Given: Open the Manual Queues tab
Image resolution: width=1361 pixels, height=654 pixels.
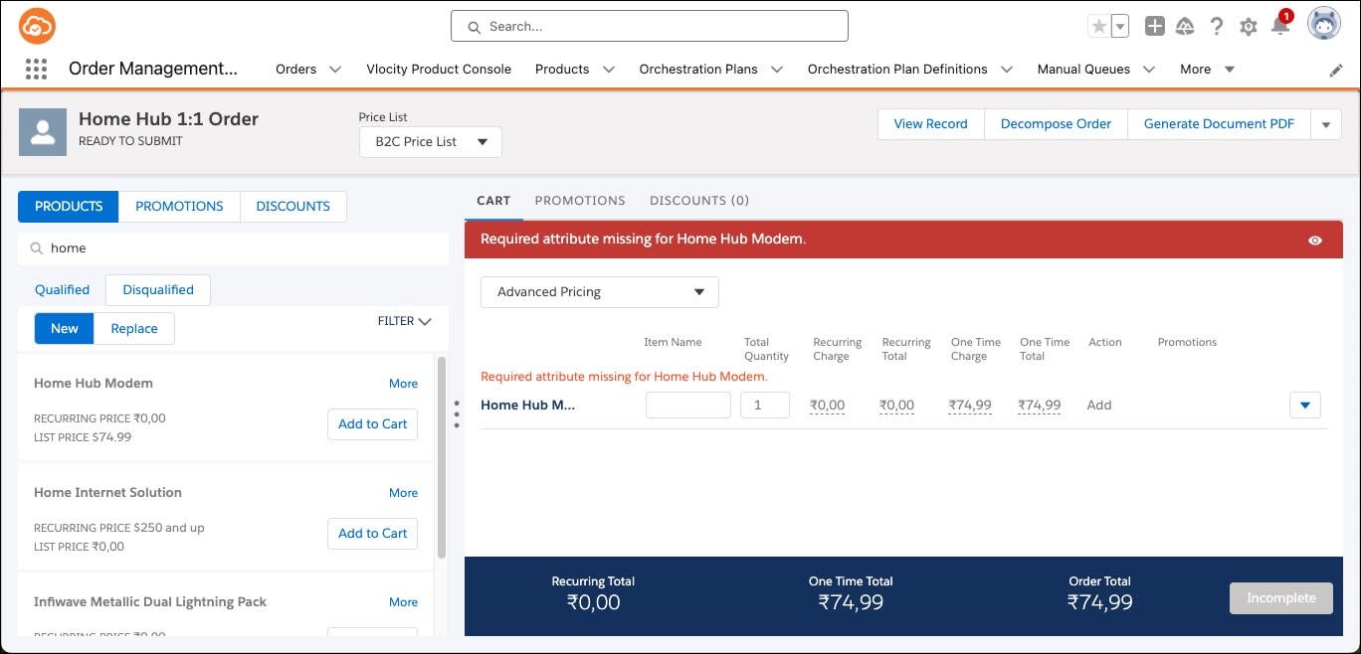Looking at the screenshot, I should click(x=1083, y=70).
